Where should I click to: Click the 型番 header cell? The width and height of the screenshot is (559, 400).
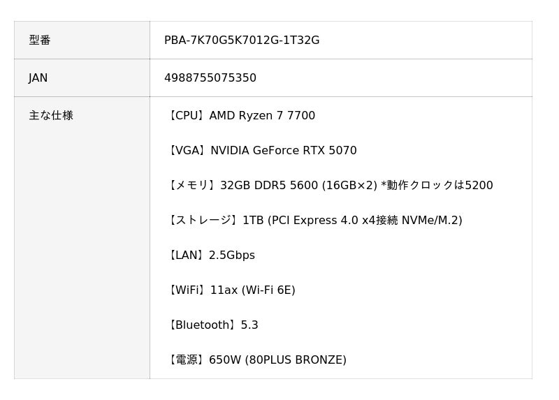40,40
